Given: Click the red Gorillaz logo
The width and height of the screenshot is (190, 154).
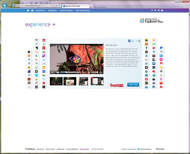Looking at the screenshot, I should (117, 85).
